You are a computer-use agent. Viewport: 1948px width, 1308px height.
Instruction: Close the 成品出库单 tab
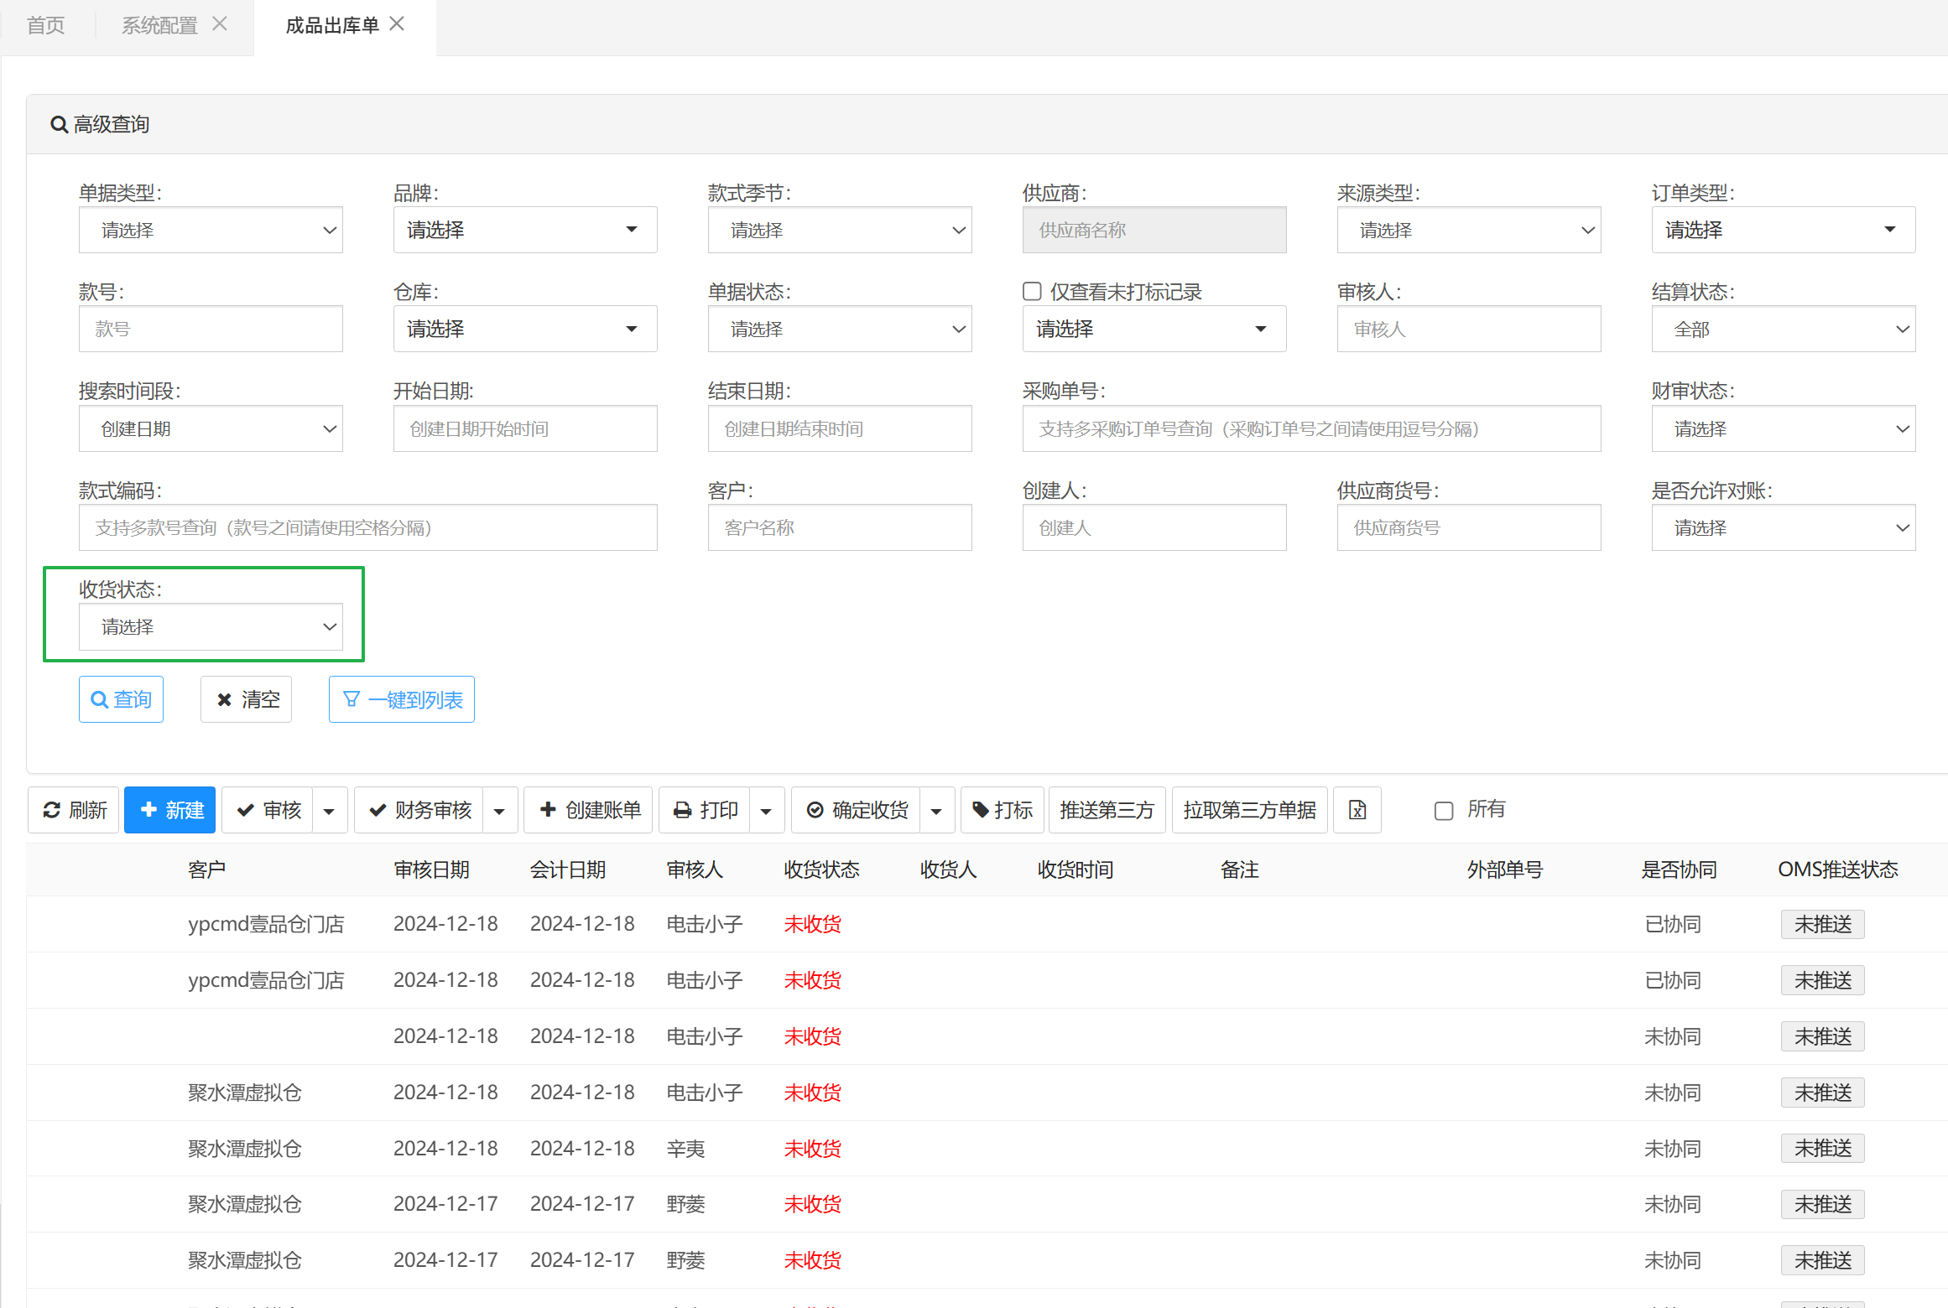tap(398, 24)
